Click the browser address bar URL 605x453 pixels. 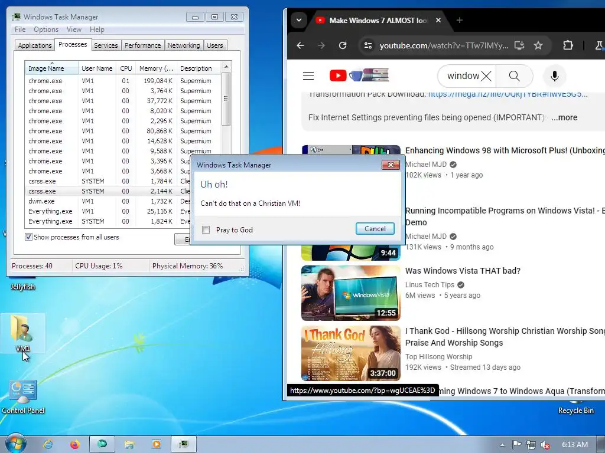[x=444, y=45]
